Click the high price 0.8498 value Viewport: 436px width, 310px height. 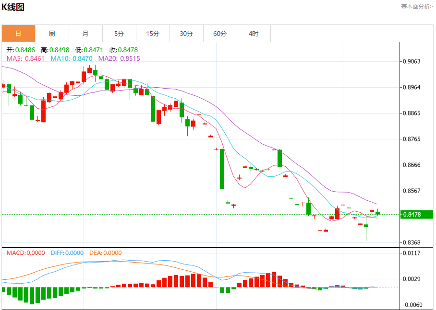59,50
